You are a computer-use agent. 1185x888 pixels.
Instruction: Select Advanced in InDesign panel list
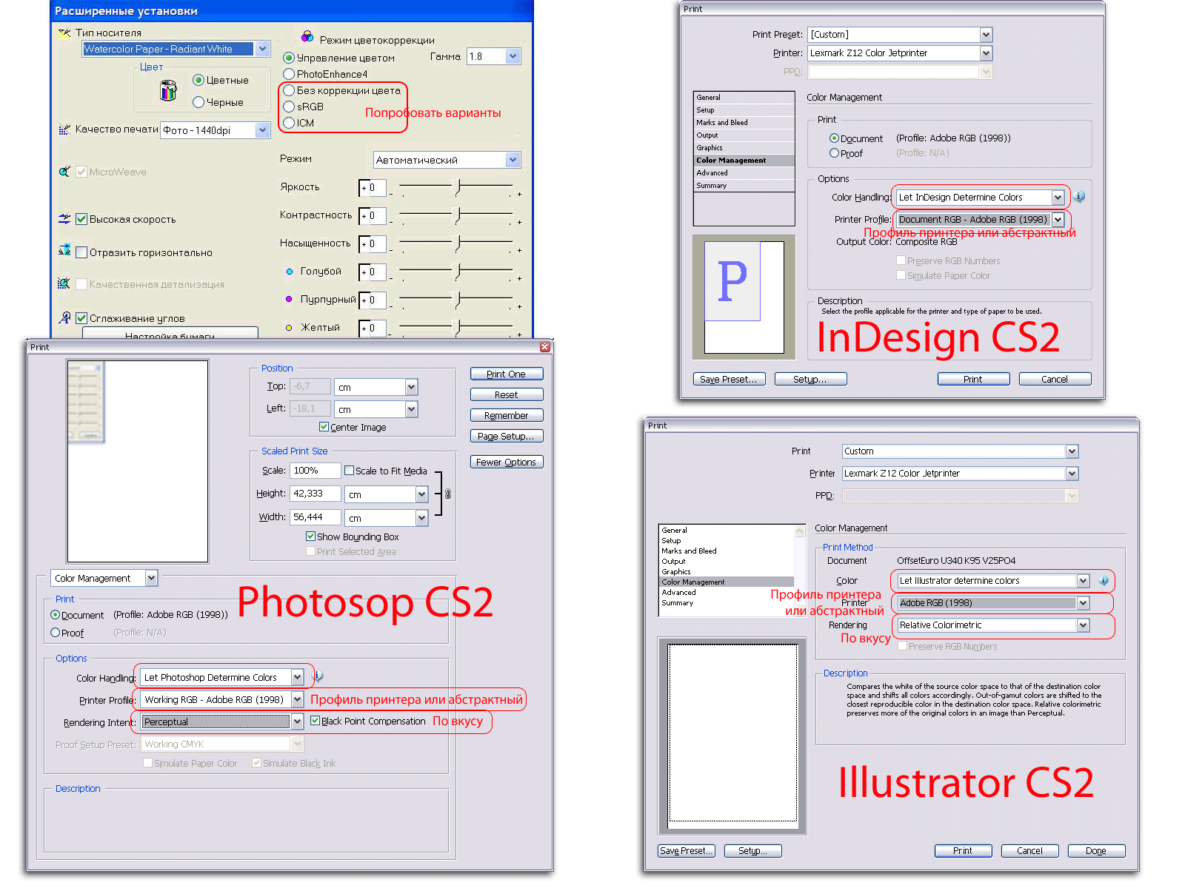[744, 173]
